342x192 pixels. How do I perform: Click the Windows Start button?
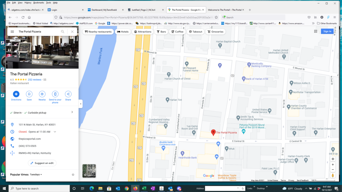click(x=4, y=189)
